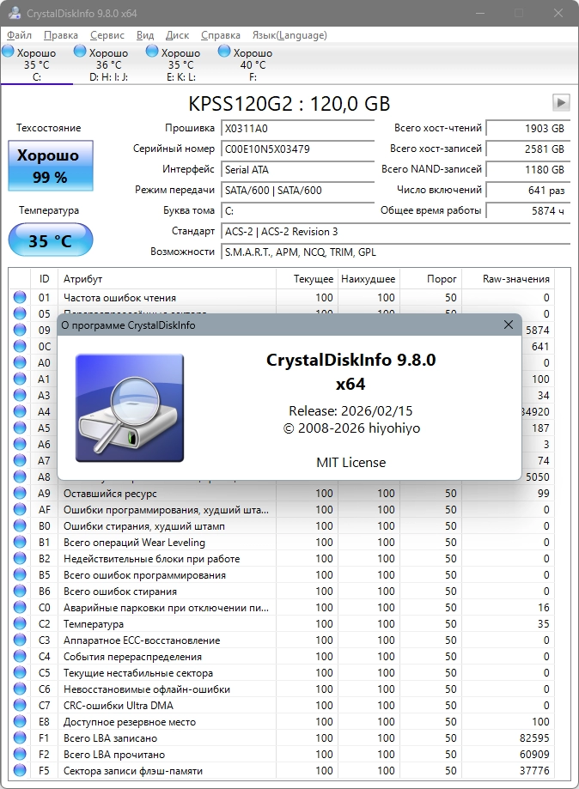Image resolution: width=579 pixels, height=789 pixels.
Task: Click the status circle icon for attribute C0
Action: click(20, 607)
